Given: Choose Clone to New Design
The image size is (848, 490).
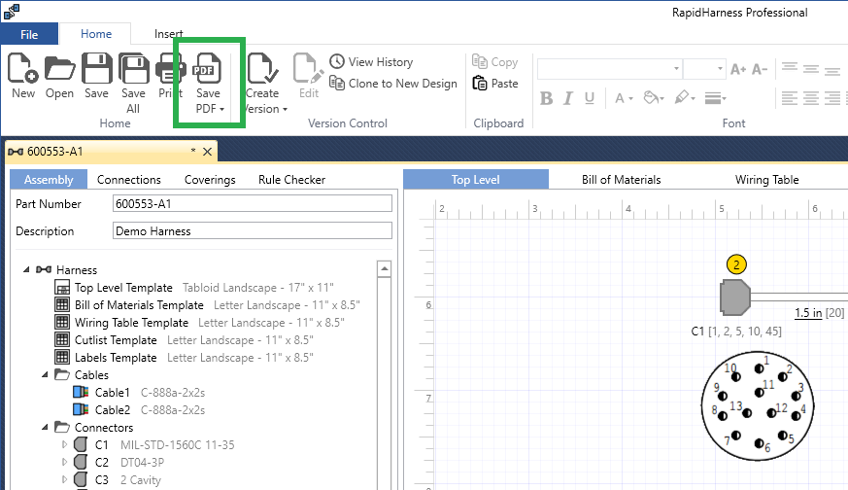Looking at the screenshot, I should 393,84.
